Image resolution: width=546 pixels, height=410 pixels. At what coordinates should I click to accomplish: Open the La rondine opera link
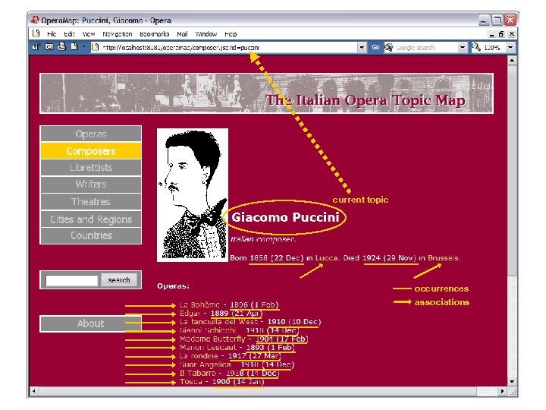coord(199,356)
